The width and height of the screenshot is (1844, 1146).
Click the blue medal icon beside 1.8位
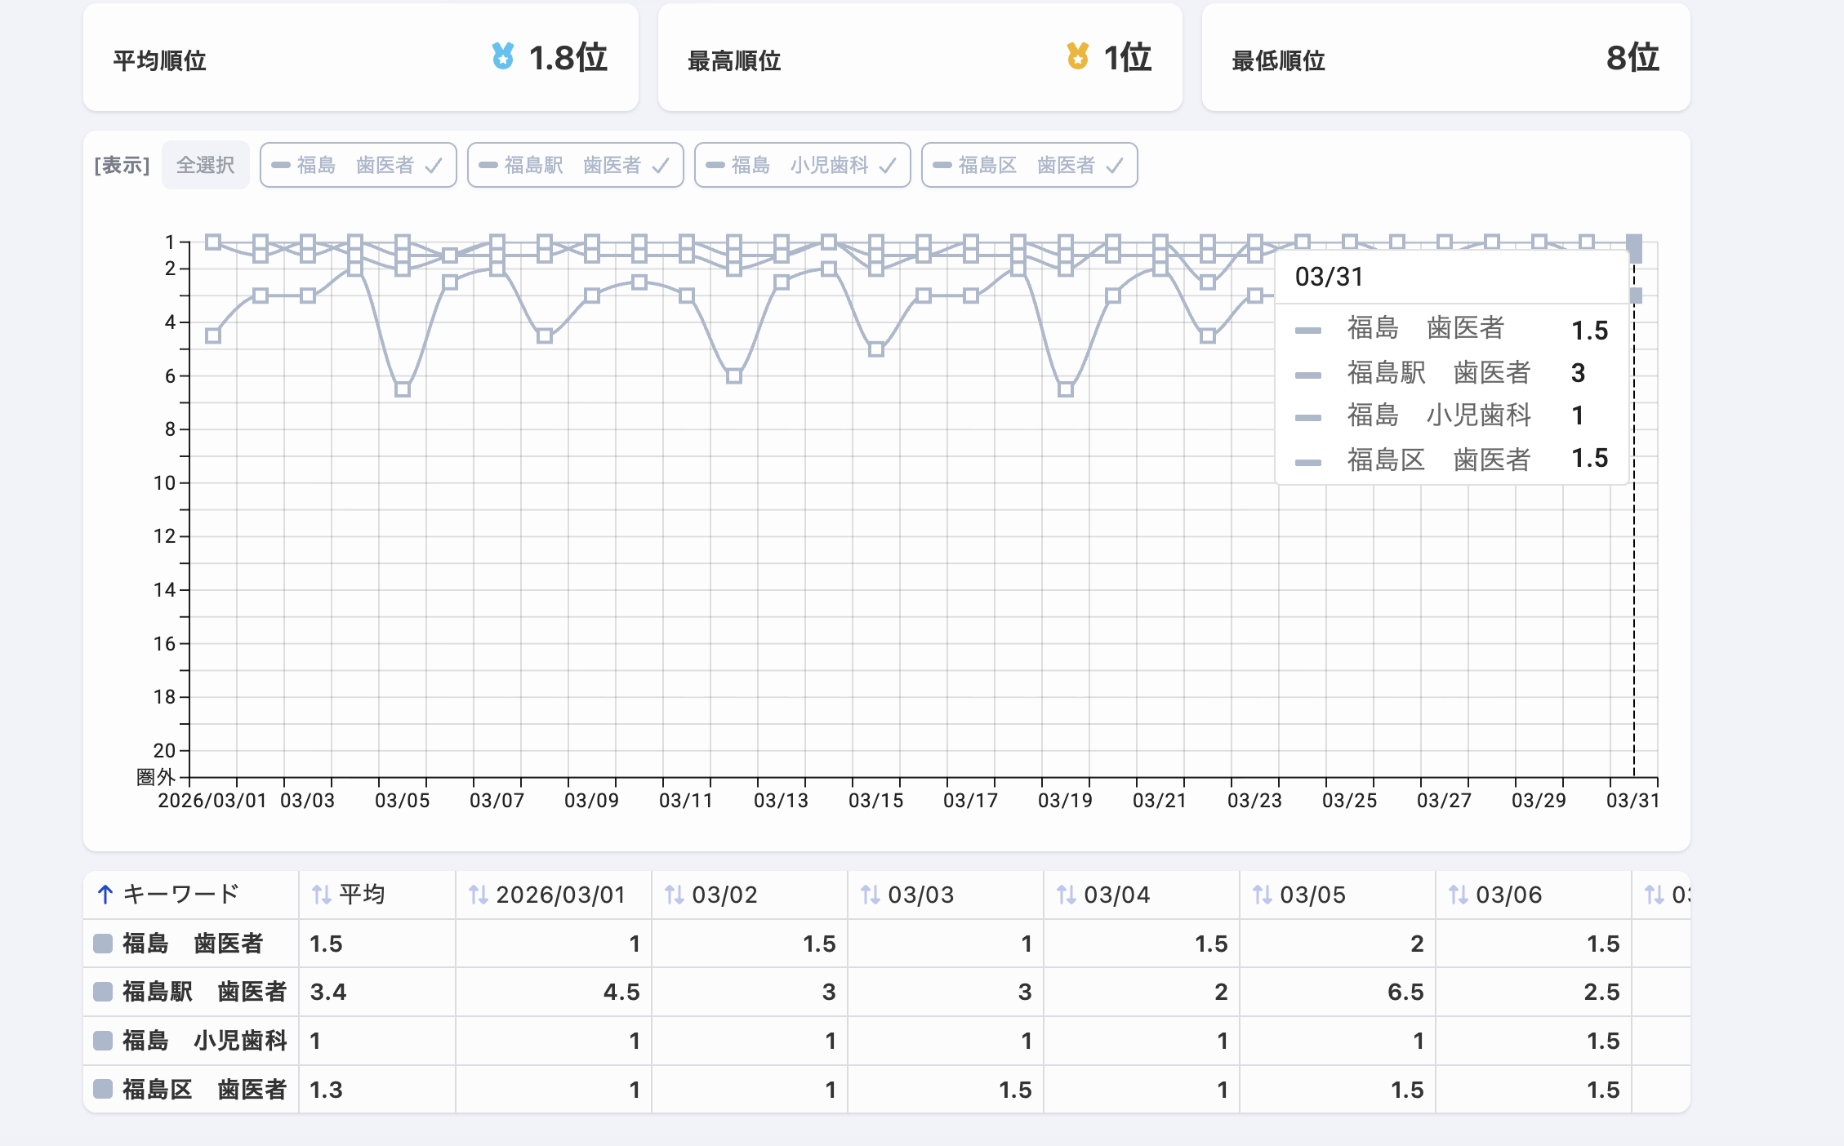(x=503, y=56)
